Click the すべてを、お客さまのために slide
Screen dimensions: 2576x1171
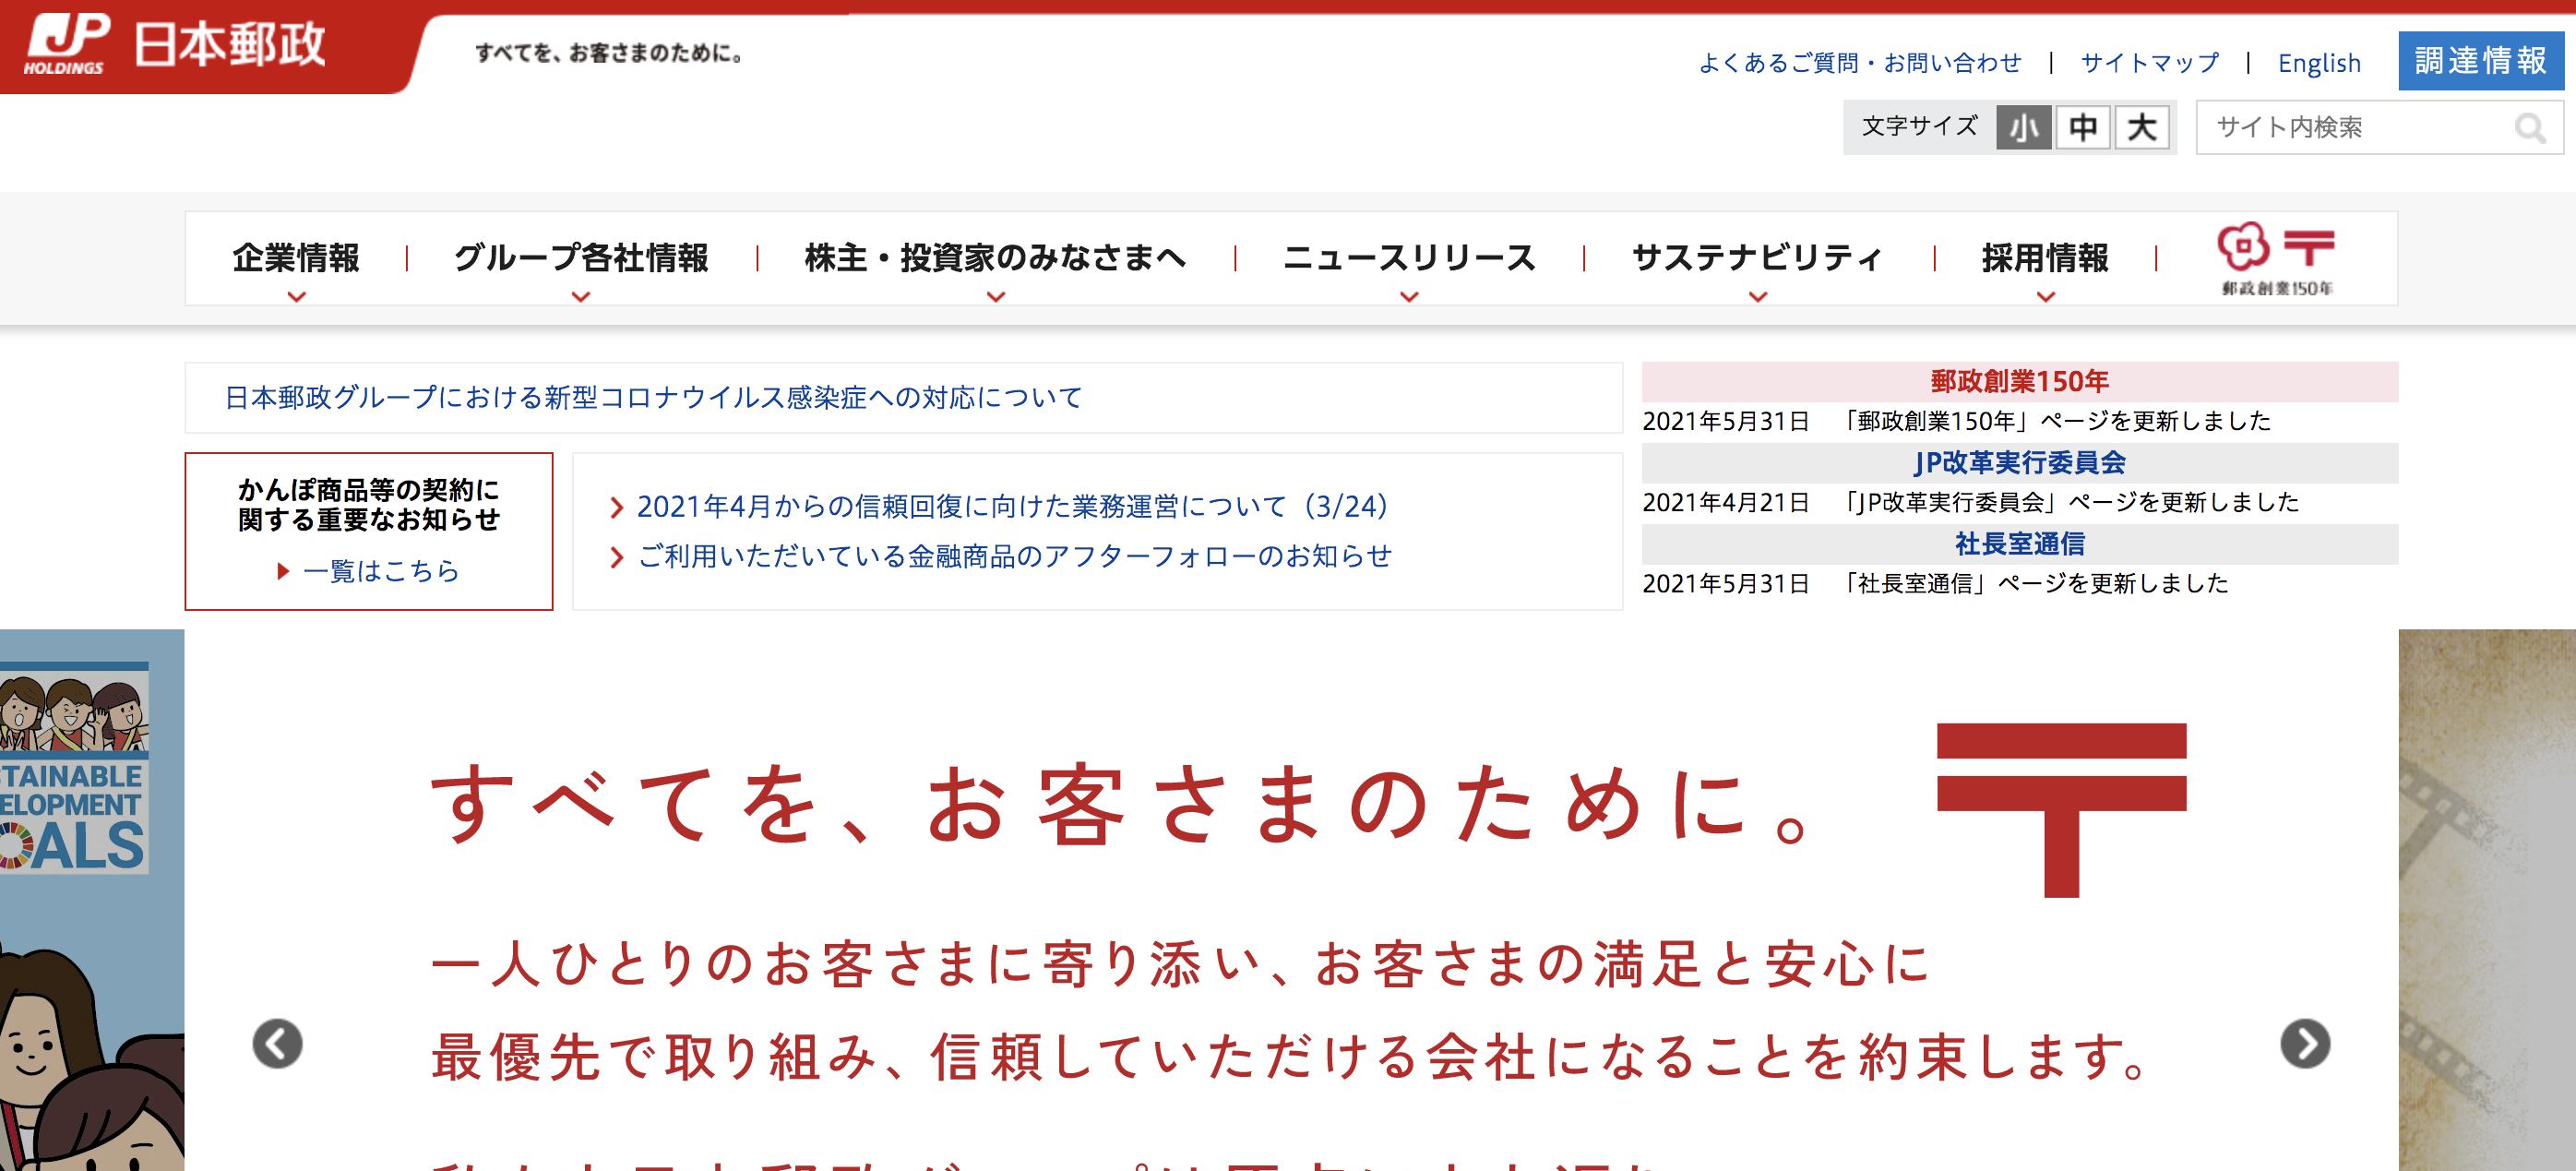(x=1291, y=900)
